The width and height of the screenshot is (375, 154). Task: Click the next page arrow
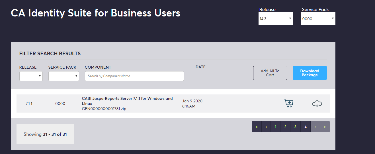(x=315, y=127)
